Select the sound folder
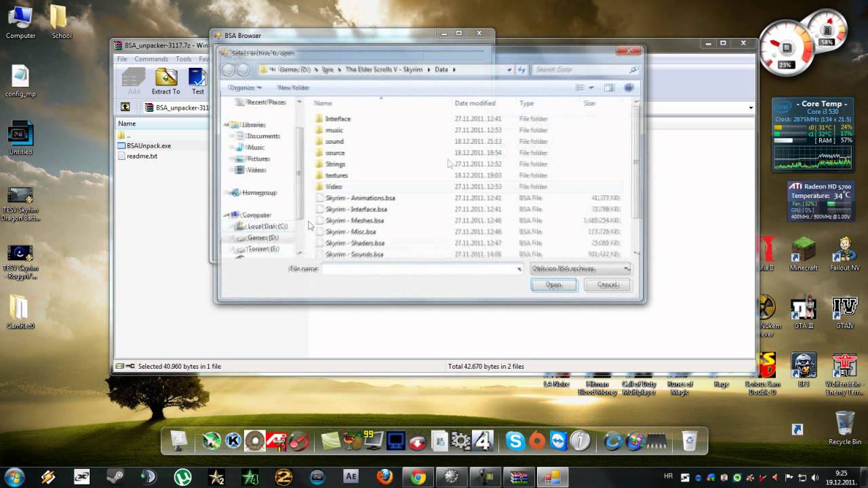This screenshot has height=488, width=868. [x=334, y=142]
